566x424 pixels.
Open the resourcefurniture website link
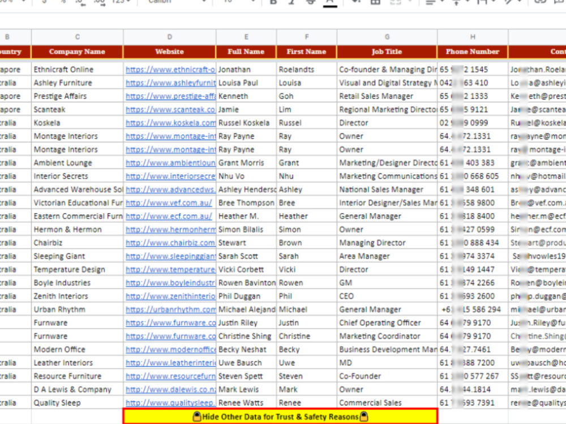pos(170,377)
